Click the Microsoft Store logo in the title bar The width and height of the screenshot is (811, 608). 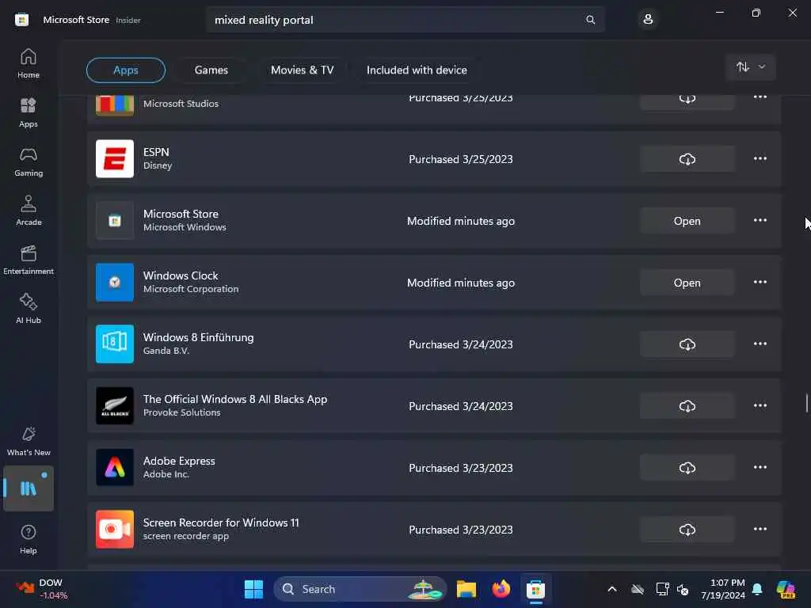pos(21,20)
